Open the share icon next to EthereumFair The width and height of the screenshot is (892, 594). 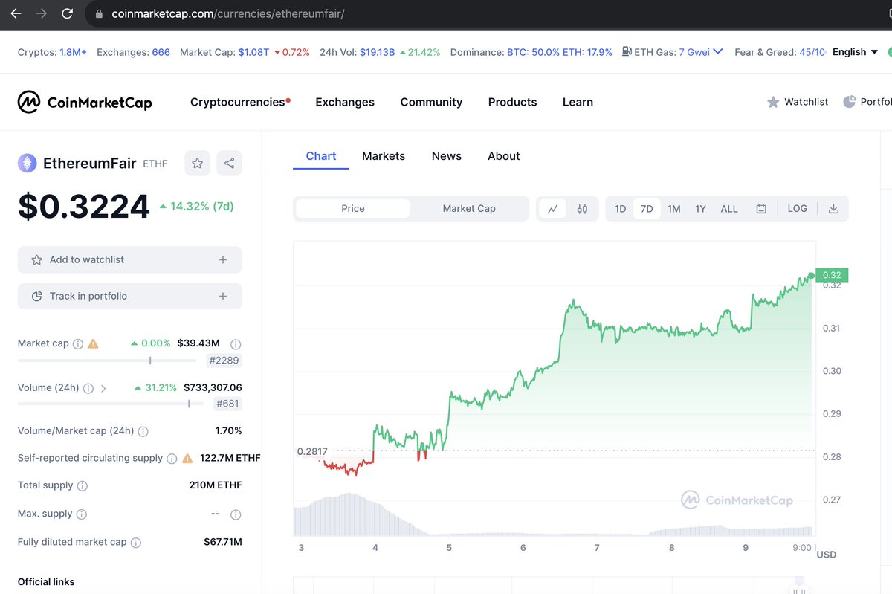pos(229,162)
